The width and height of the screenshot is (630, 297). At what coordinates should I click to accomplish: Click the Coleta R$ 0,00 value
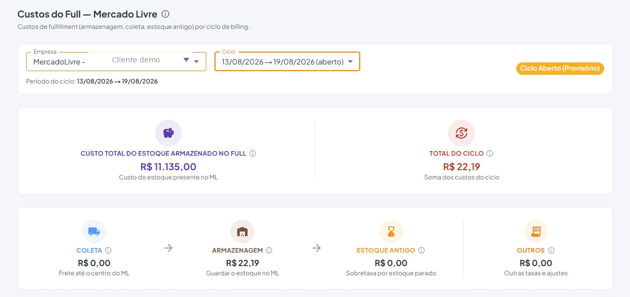coord(94,263)
